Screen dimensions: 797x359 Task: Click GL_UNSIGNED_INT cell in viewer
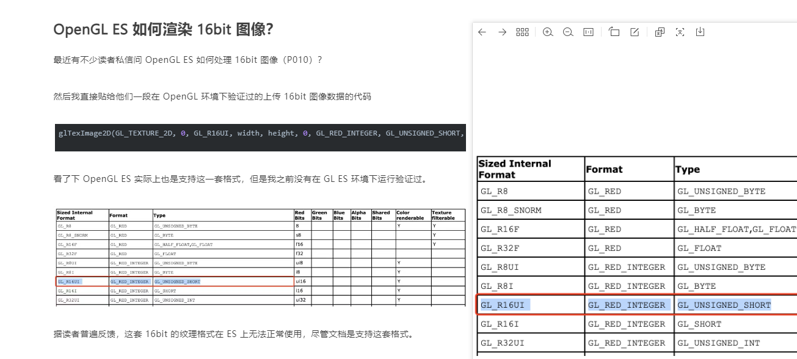(735, 343)
